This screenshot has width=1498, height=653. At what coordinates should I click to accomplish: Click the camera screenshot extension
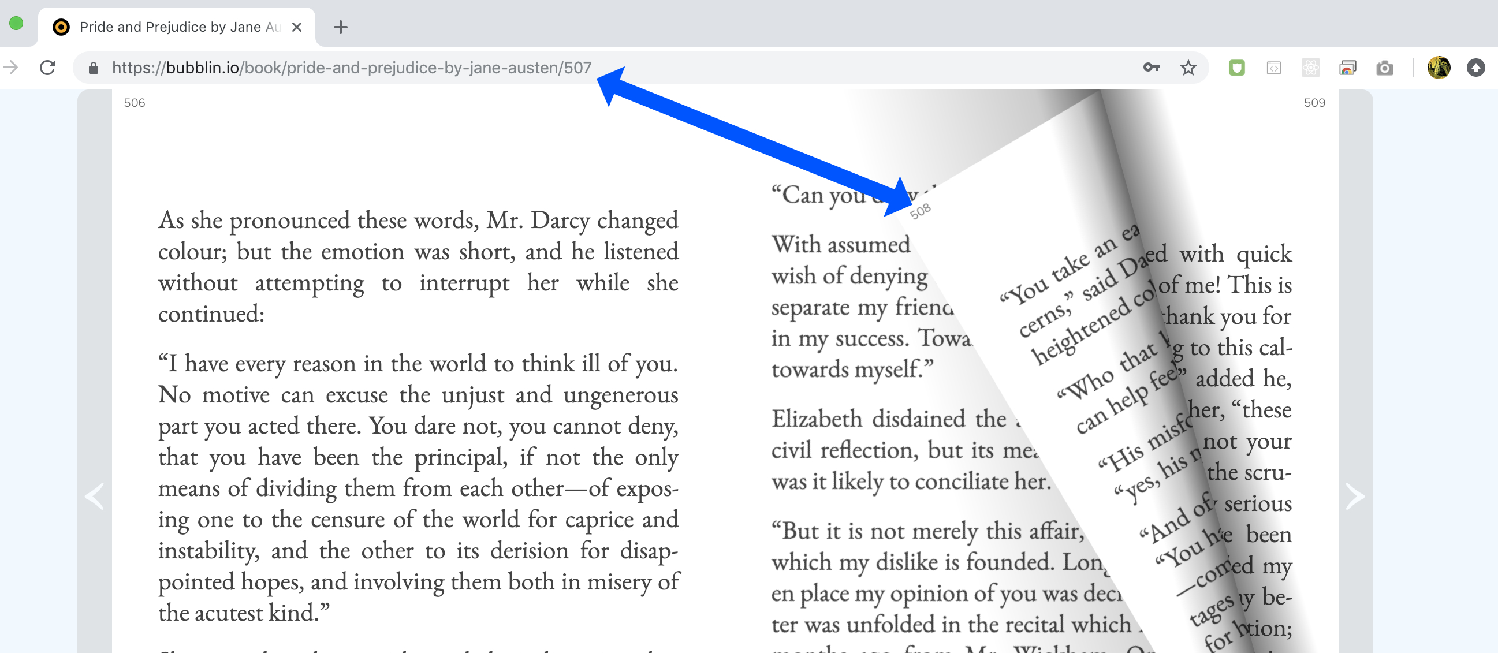point(1384,68)
